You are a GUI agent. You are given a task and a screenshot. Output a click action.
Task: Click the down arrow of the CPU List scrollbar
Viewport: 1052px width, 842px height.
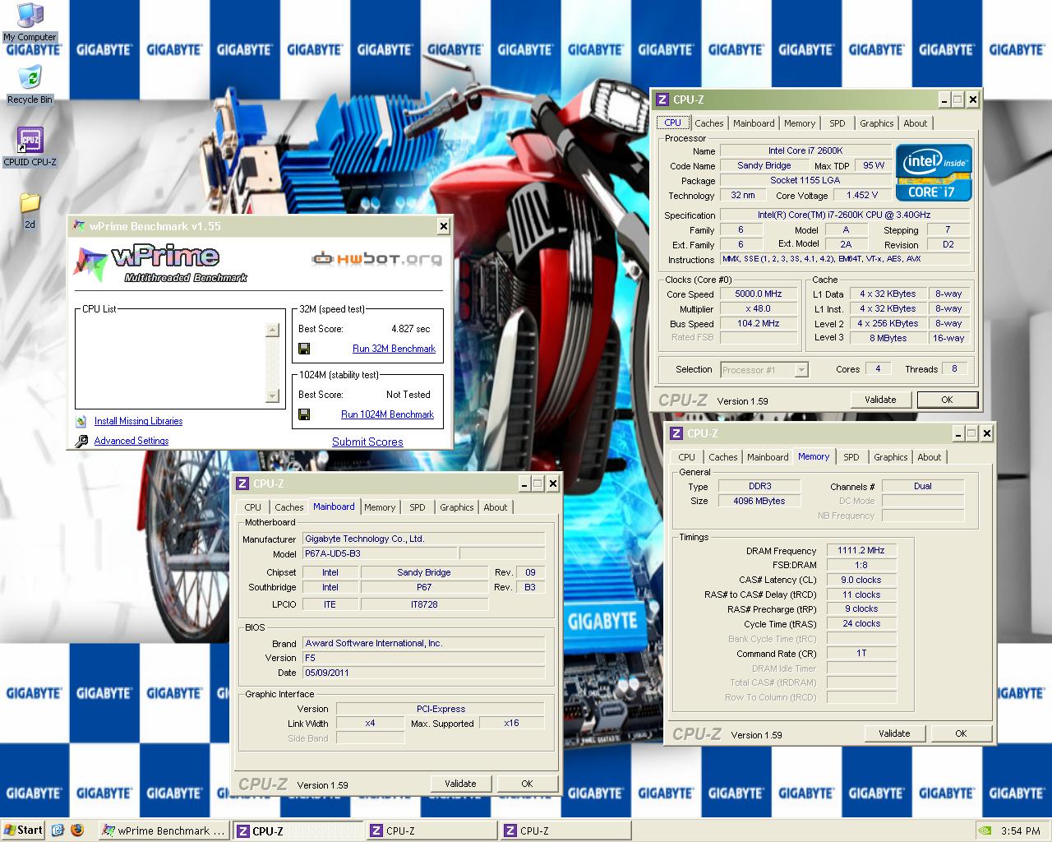pyautogui.click(x=273, y=396)
